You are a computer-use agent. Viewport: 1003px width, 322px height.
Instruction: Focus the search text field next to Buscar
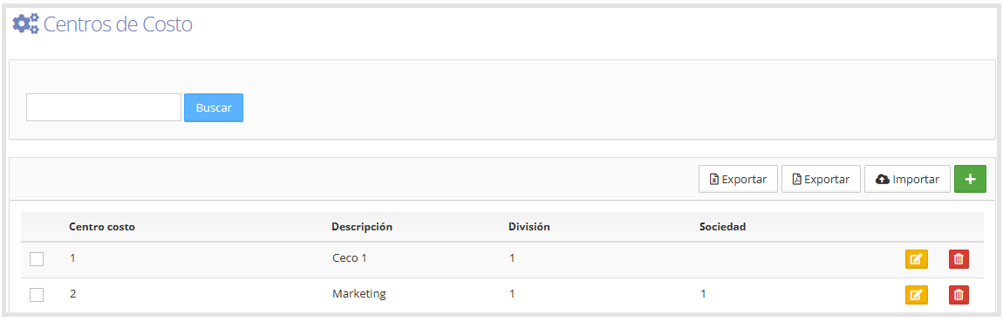pos(104,107)
